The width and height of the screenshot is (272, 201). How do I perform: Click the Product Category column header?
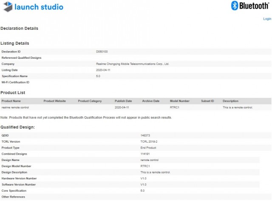click(x=90, y=101)
